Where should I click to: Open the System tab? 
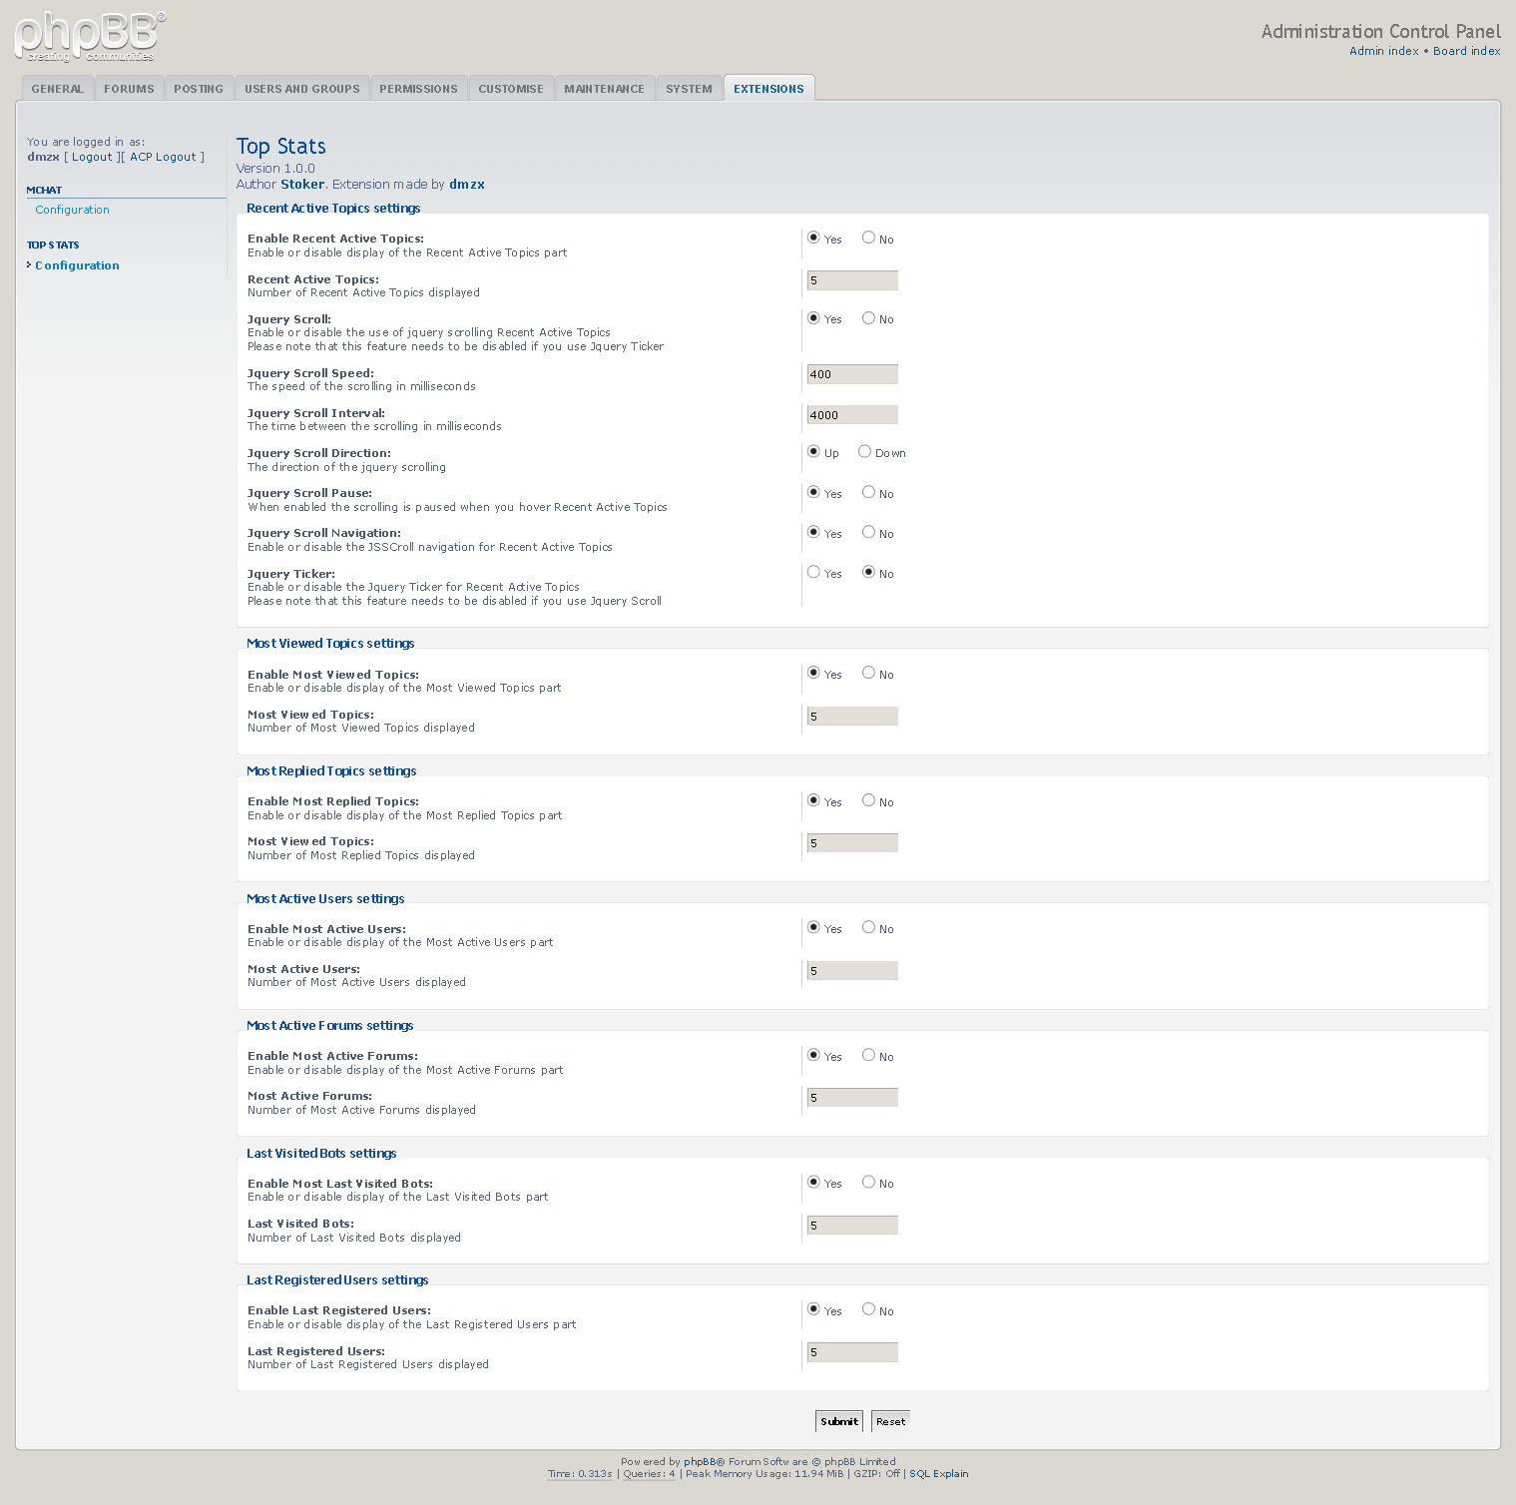pos(688,88)
